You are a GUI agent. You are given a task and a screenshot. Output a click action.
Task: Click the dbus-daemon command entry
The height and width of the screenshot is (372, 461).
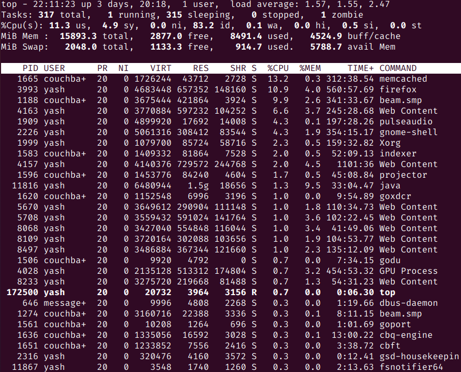point(408,303)
